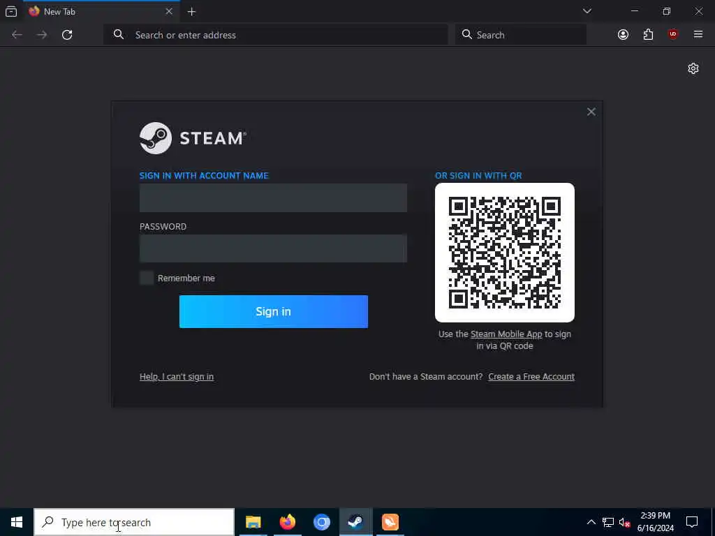
Task: Click the address bar magnifier icon
Action: (x=119, y=34)
